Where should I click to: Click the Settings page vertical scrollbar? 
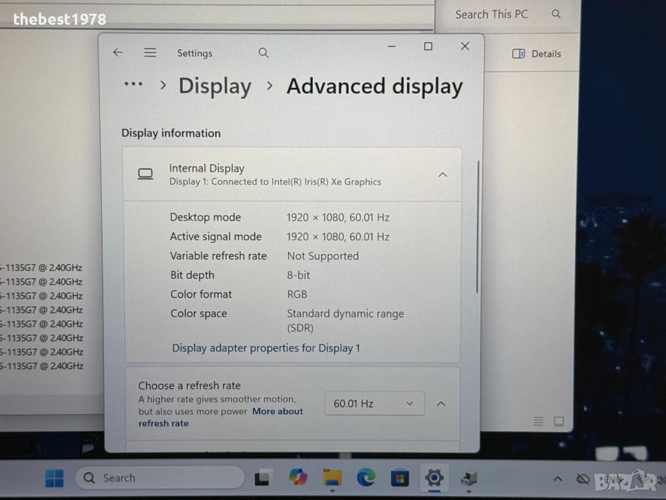click(478, 228)
